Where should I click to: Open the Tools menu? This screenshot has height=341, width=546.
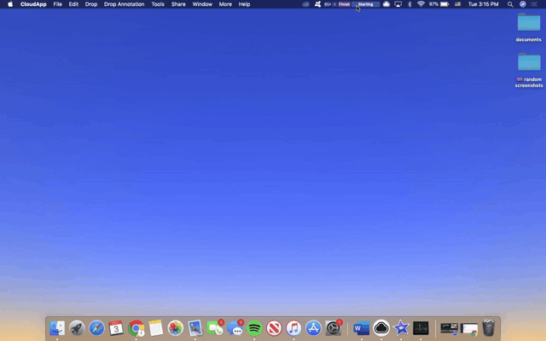click(158, 4)
